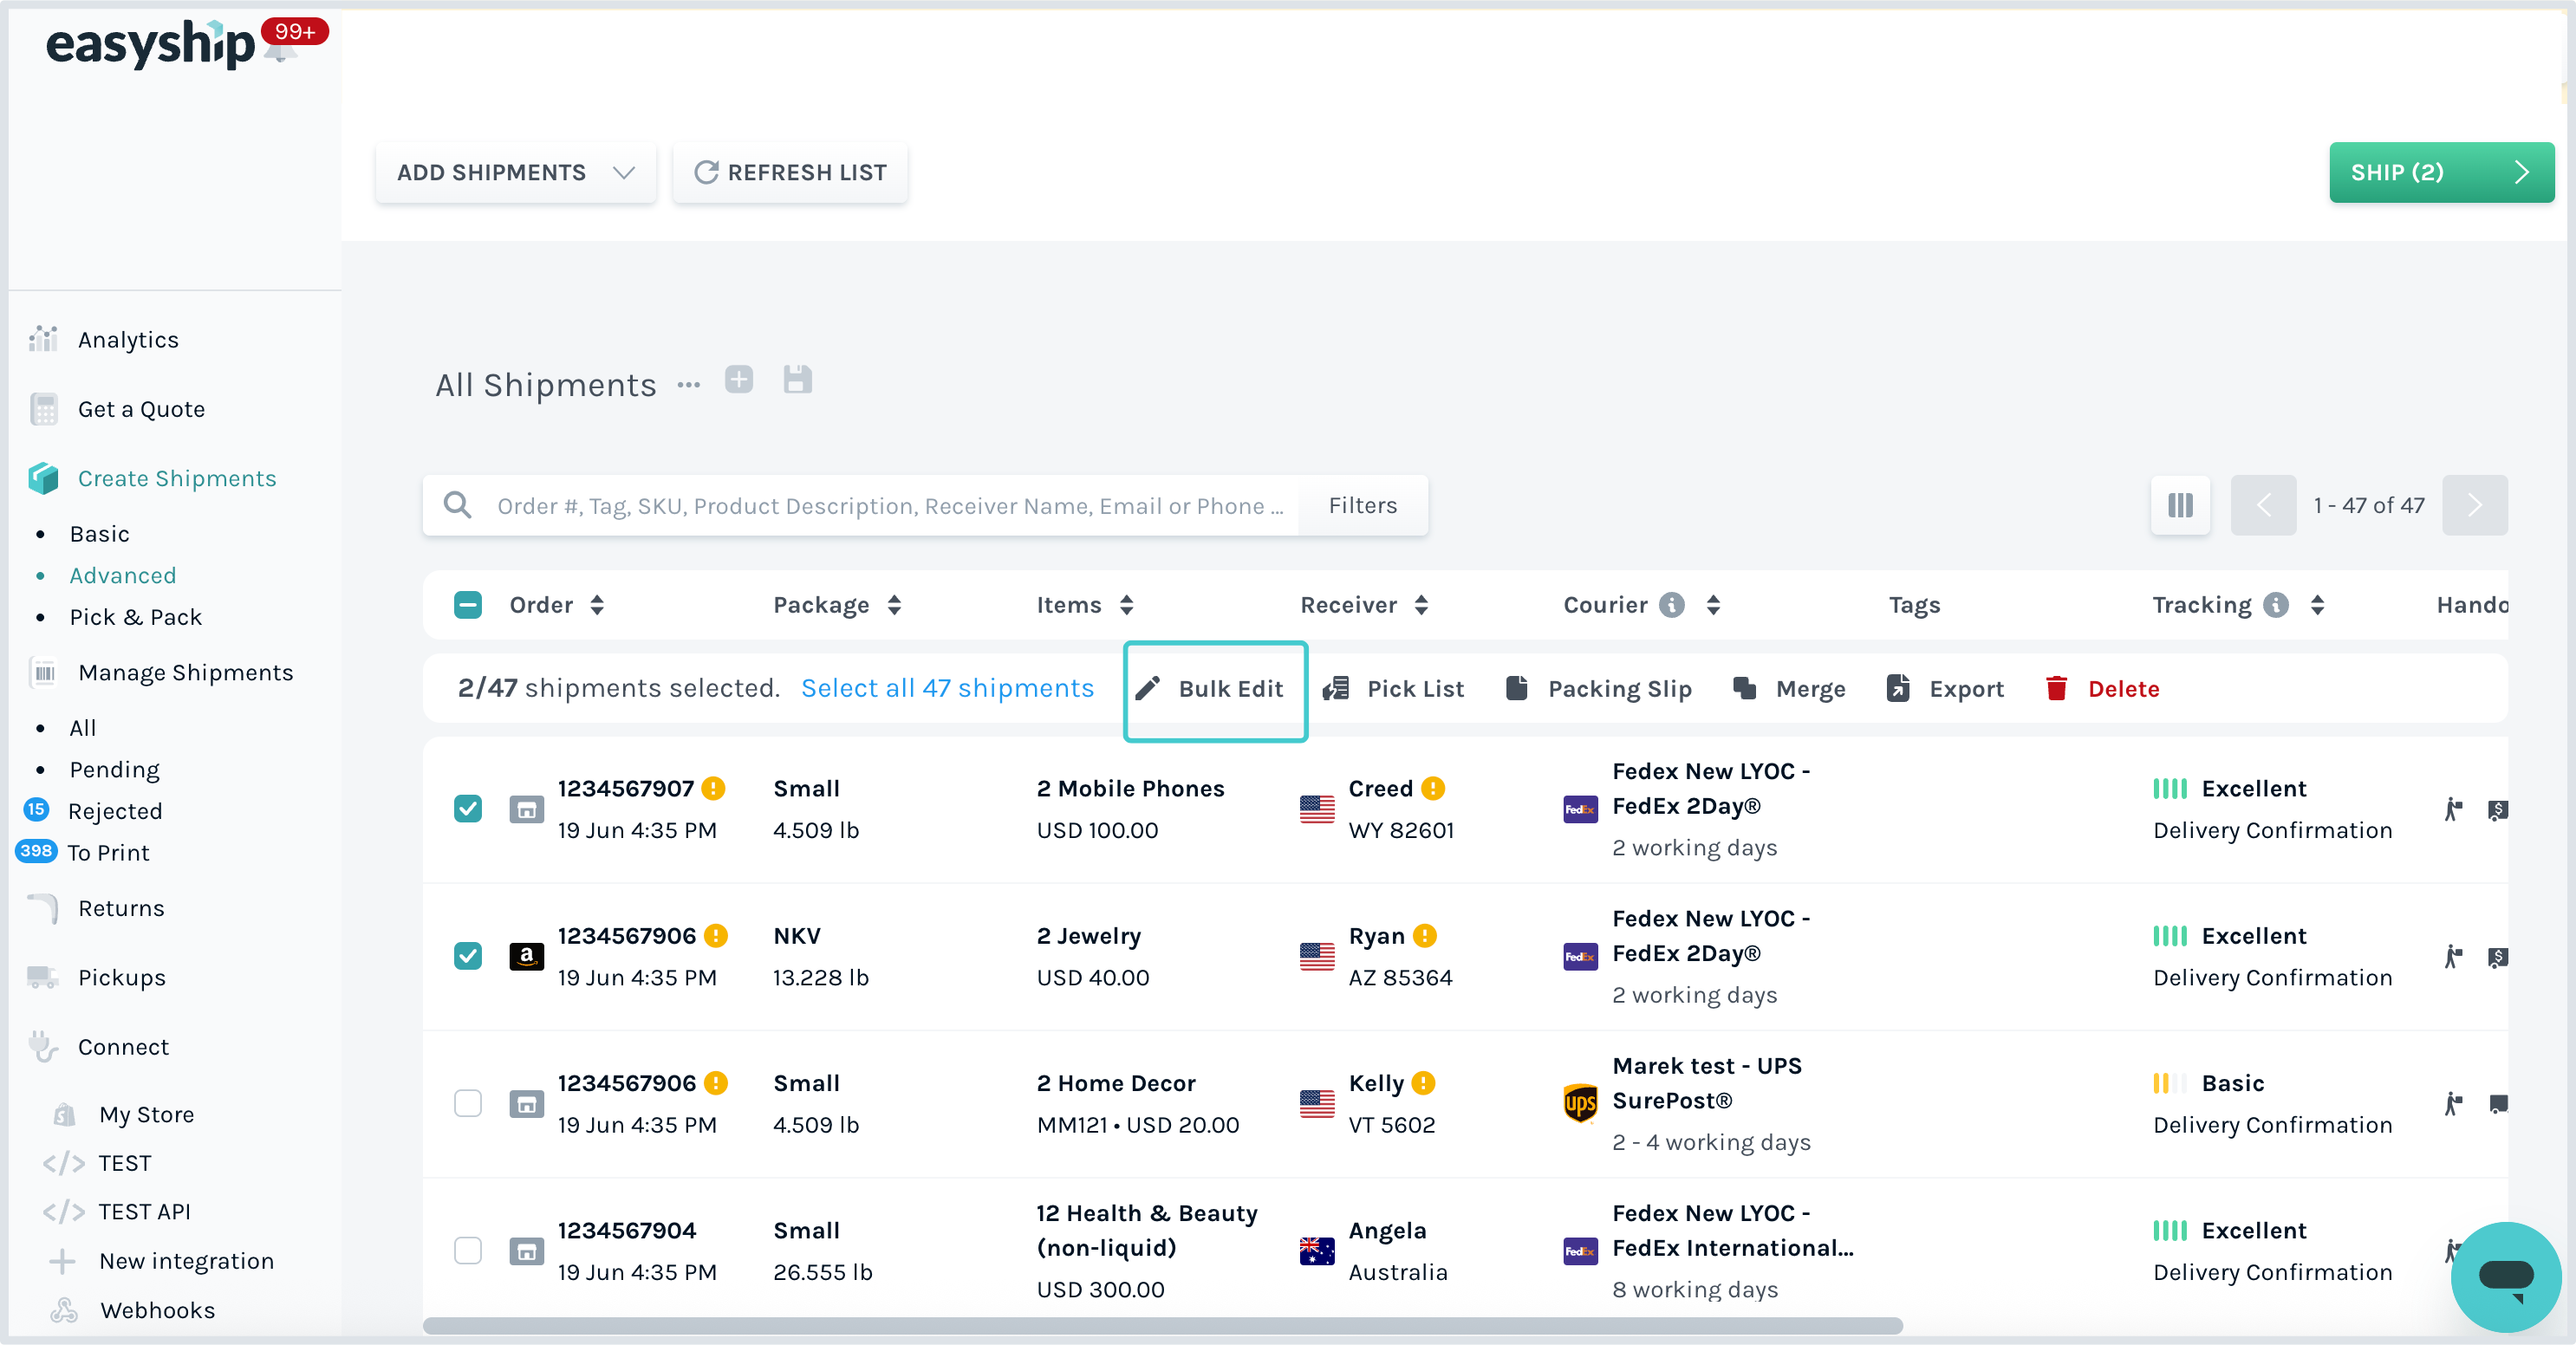Click the Amazon store icon on Ryan's order
The image size is (2576, 1345).
click(x=527, y=957)
